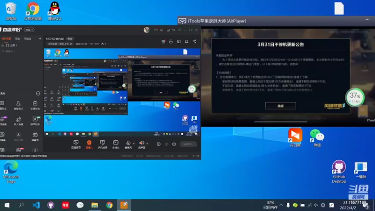
Task: Open microphone options dropdown arrow
Action: tap(134, 143)
